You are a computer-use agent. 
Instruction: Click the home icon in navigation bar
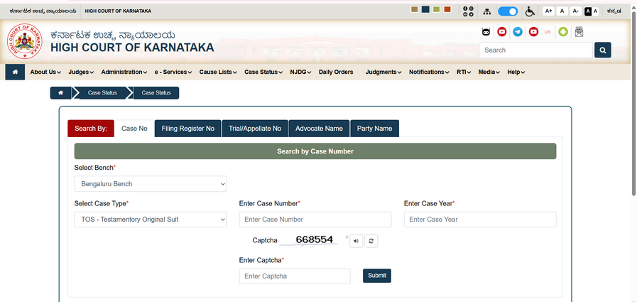[x=15, y=72]
